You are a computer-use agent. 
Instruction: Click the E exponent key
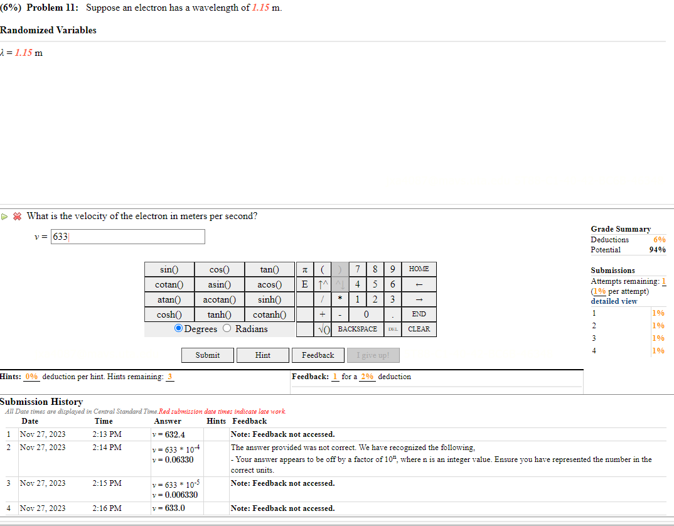305,284
